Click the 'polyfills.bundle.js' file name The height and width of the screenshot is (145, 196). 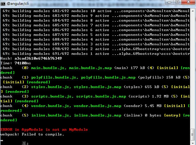pyautogui.click(x=54, y=77)
